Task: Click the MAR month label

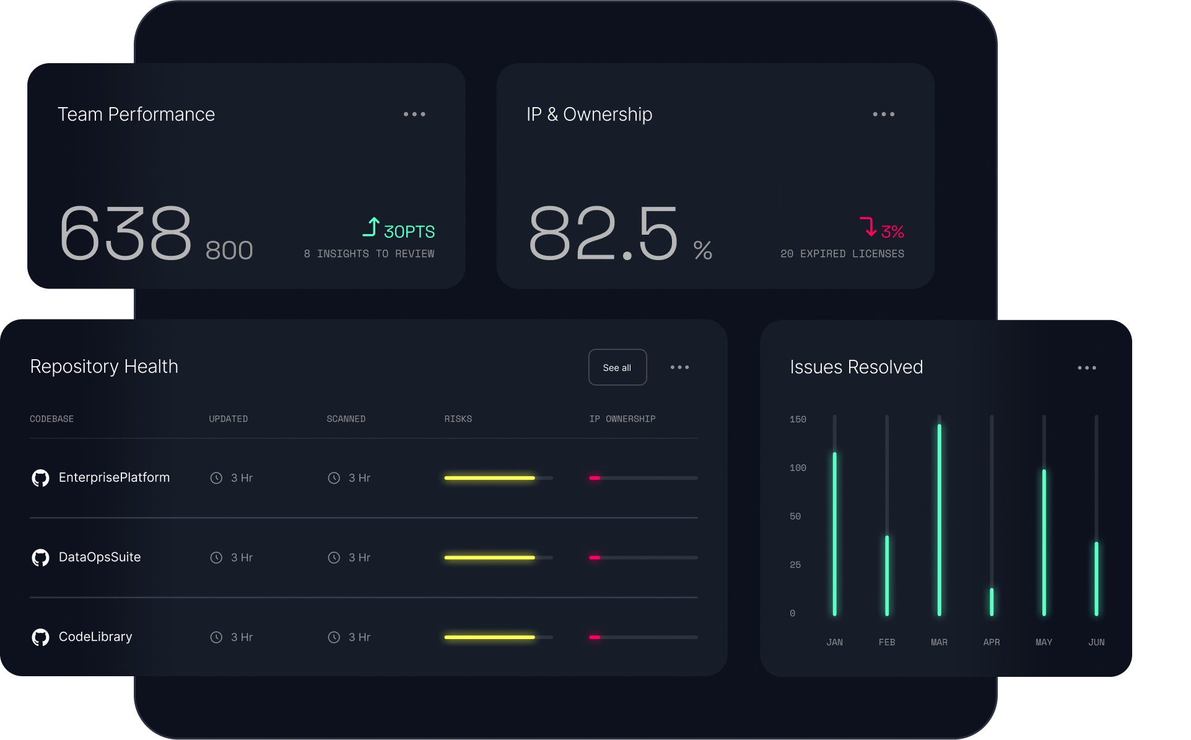Action: pyautogui.click(x=940, y=643)
